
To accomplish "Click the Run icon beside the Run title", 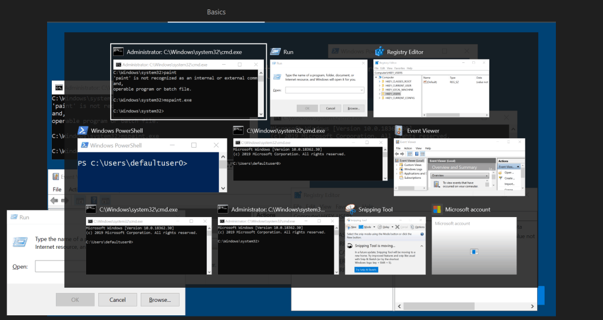I will (276, 52).
